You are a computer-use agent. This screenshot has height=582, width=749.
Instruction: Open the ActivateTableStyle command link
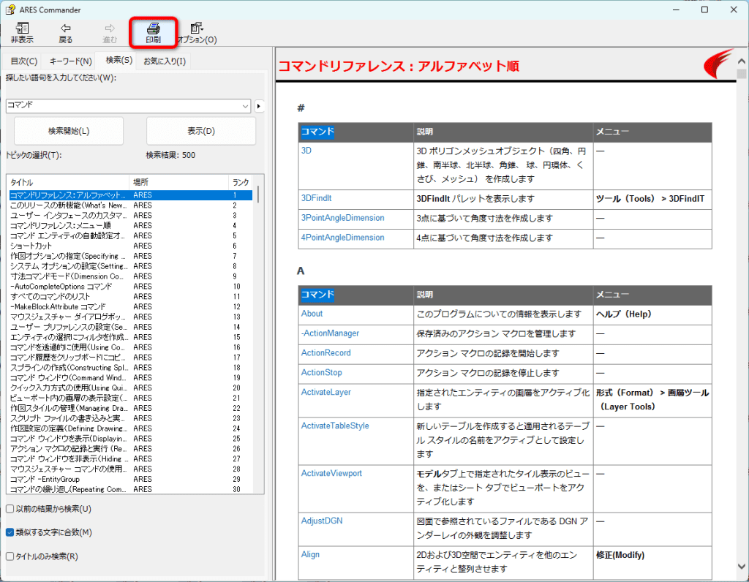pyautogui.click(x=335, y=426)
